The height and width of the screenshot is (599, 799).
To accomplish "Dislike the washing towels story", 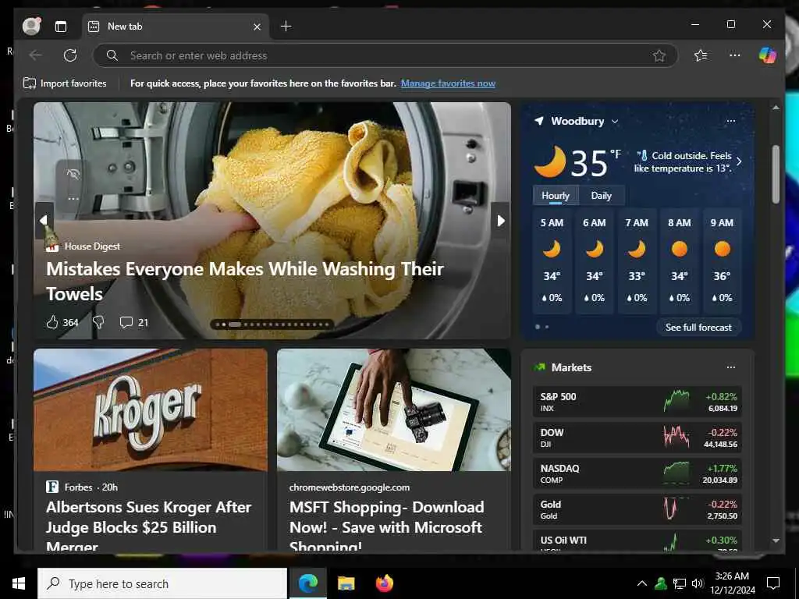I will point(98,322).
